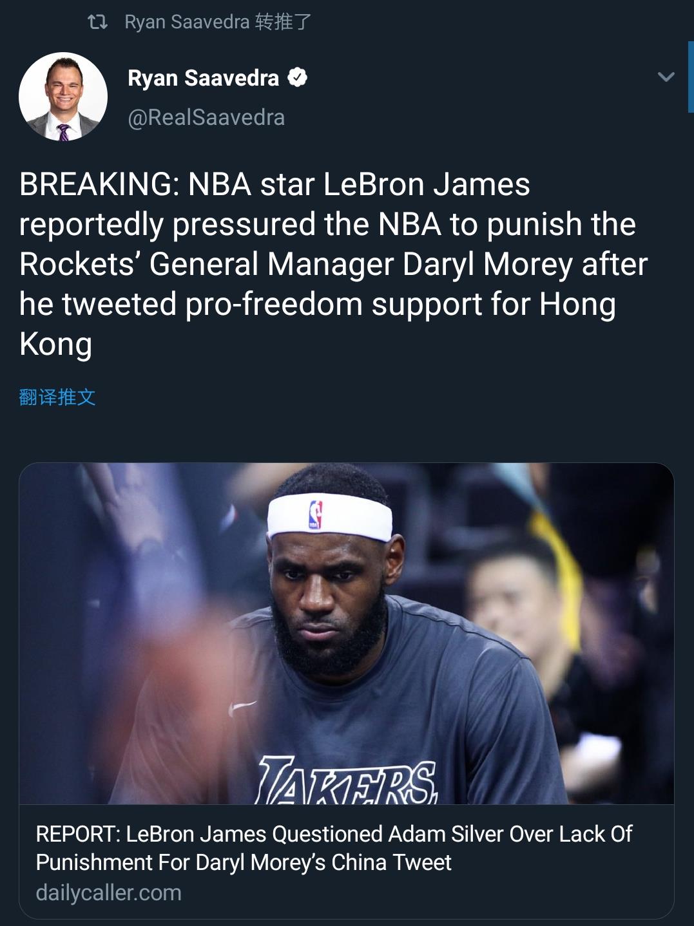Open the 'Ryan Saavedra 转推了' retweet notice
This screenshot has width=694, height=926.
tap(218, 23)
